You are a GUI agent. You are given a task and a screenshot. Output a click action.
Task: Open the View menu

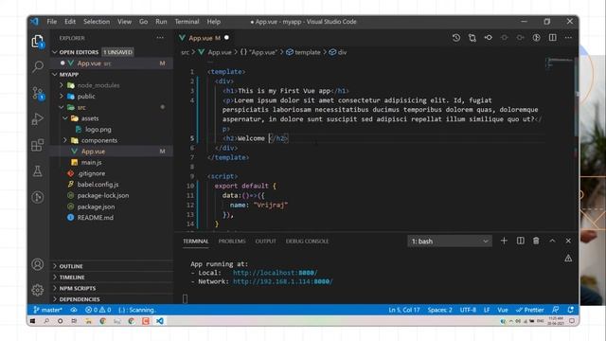coord(124,22)
